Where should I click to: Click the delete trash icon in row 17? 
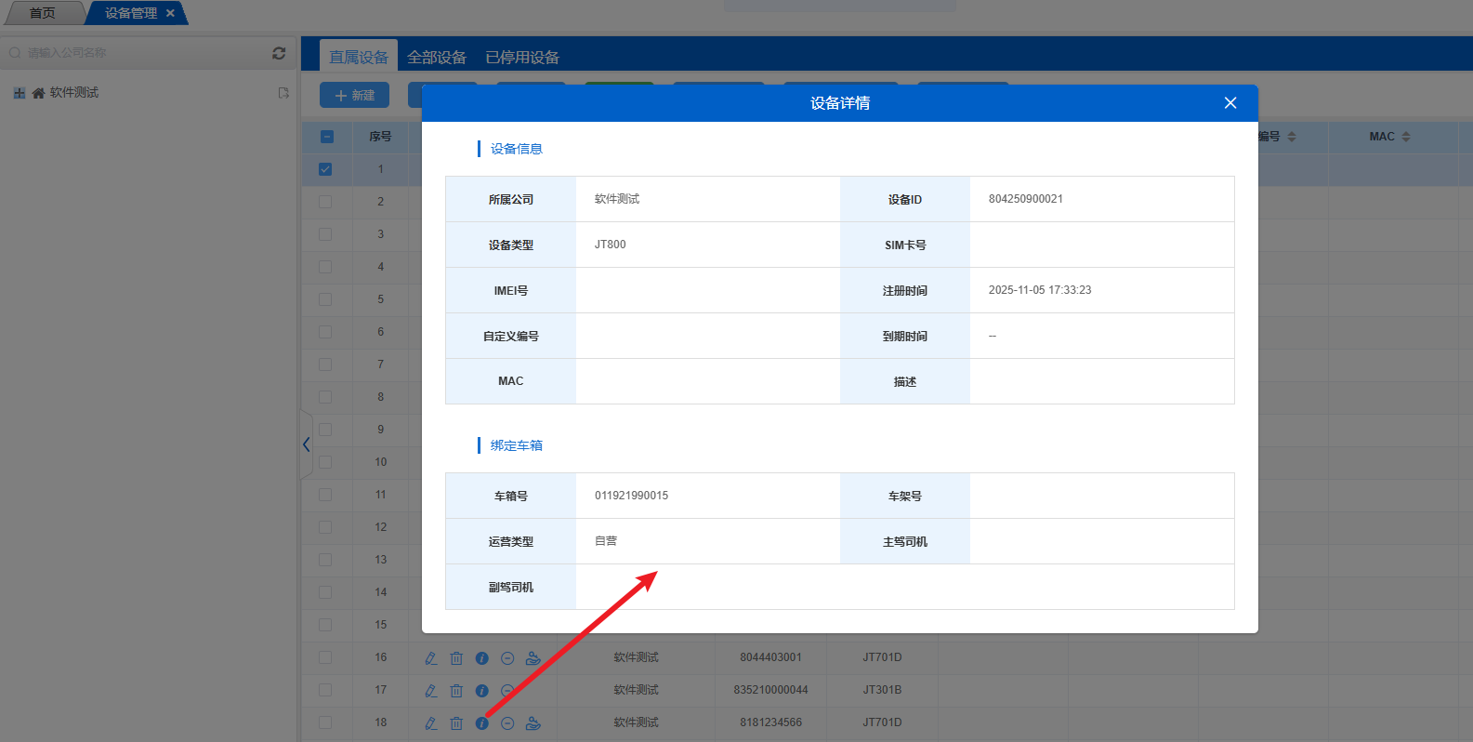tap(456, 691)
